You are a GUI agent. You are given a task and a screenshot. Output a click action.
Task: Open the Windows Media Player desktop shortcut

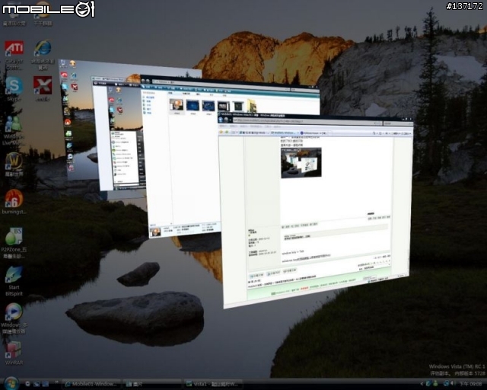(14, 318)
